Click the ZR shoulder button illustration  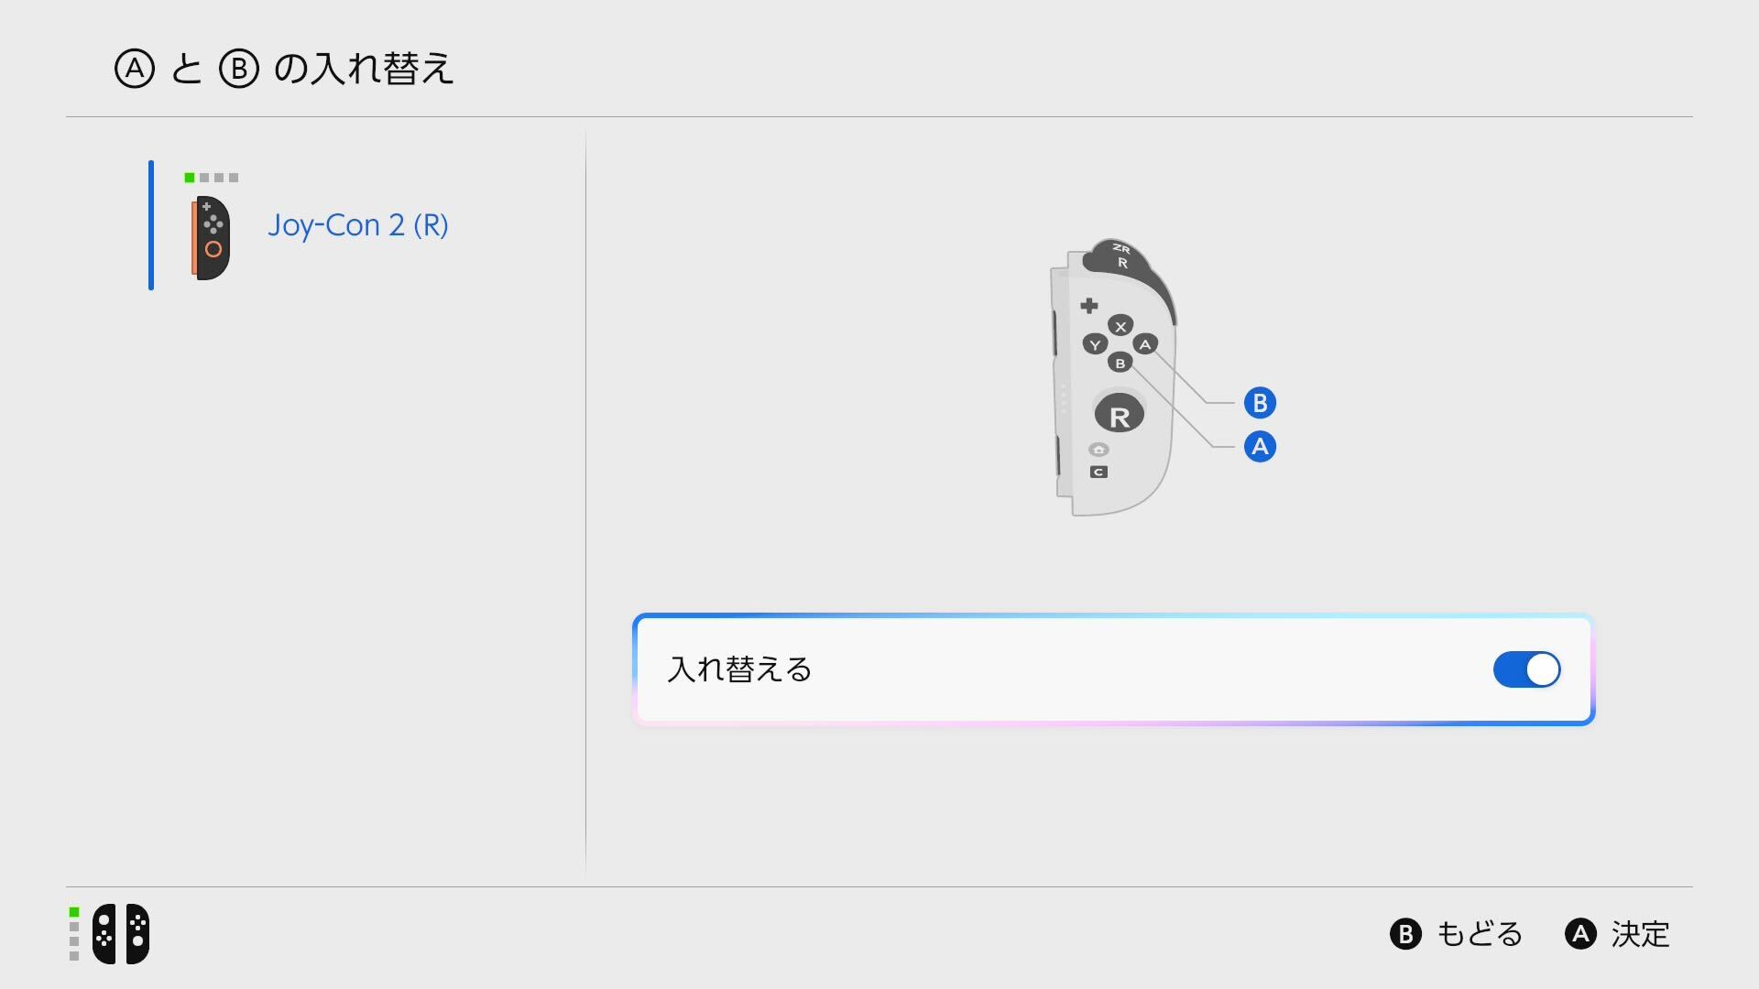point(1120,249)
